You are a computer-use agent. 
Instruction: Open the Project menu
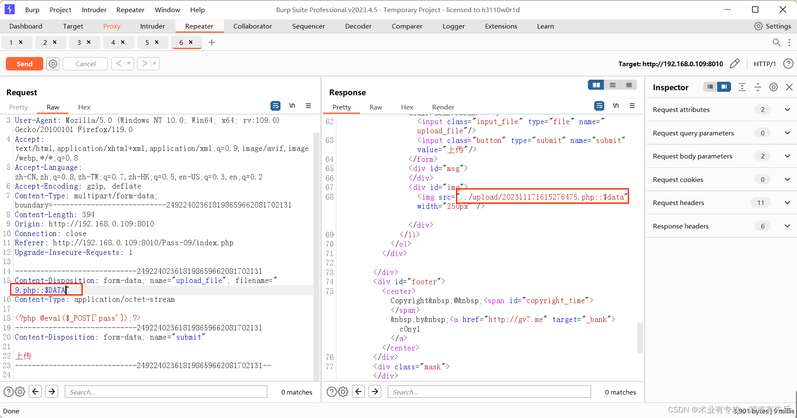click(x=60, y=10)
